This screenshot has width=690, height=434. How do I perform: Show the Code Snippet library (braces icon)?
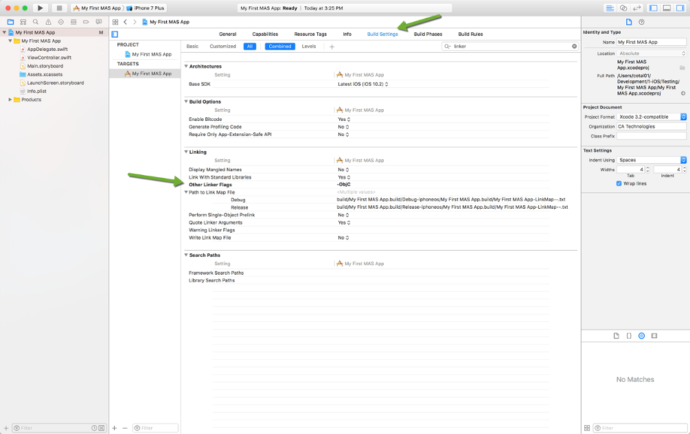(x=629, y=336)
